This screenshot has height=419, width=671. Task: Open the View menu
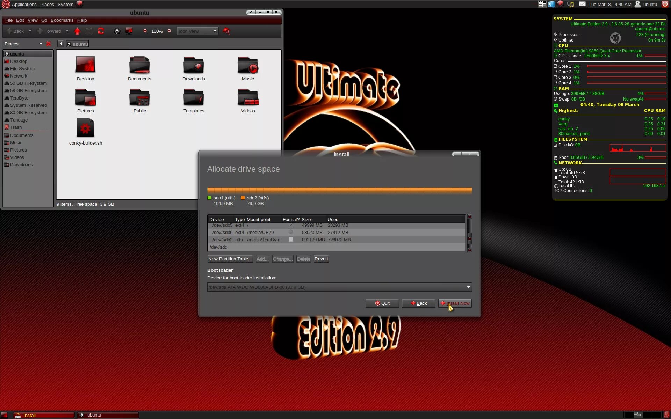click(x=33, y=20)
